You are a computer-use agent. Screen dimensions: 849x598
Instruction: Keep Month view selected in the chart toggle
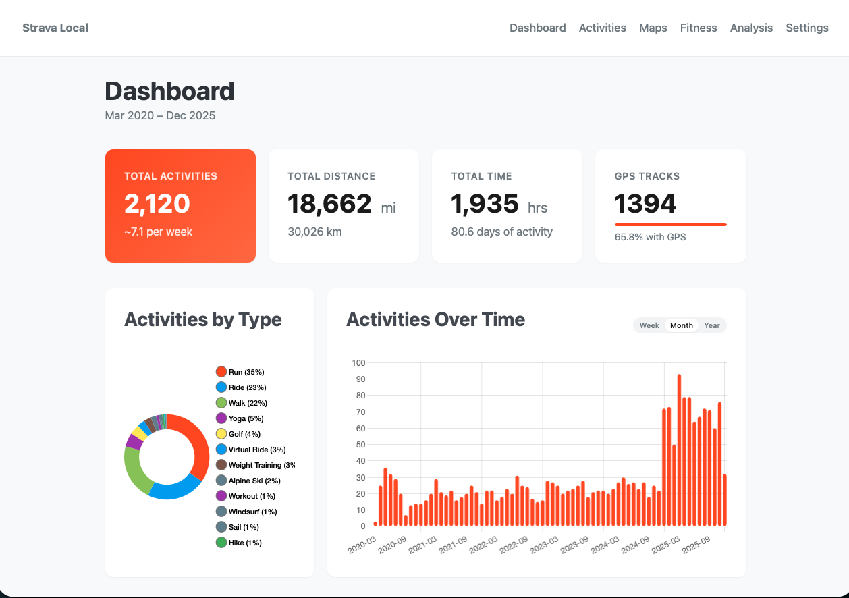pyautogui.click(x=681, y=325)
